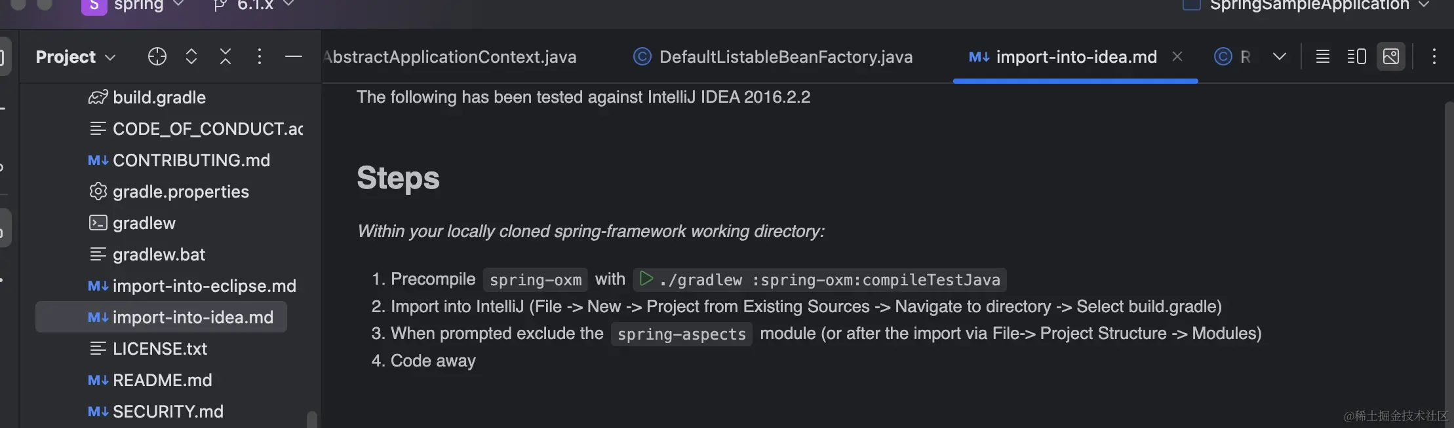1454x428 pixels.
Task: Open editor tabs more-options menu
Action: 1434,57
